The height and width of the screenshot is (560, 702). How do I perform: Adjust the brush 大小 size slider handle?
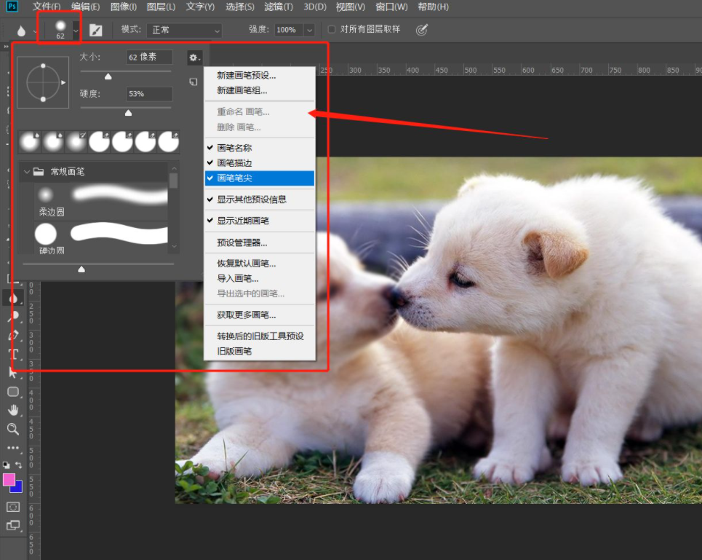tap(108, 76)
